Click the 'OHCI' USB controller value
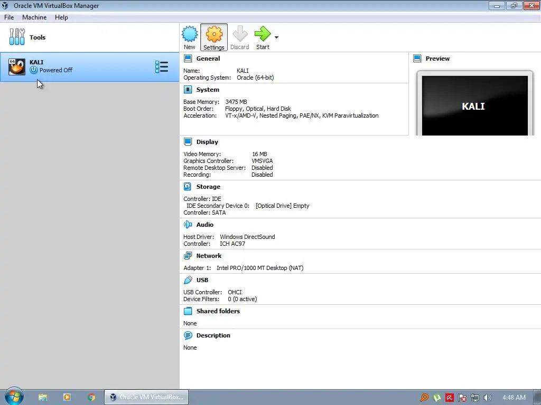This screenshot has height=405, width=541. click(x=235, y=292)
